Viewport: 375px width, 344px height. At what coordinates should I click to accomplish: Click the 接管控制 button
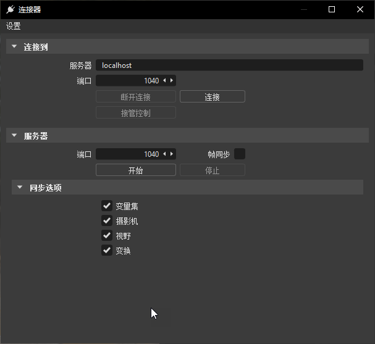tap(136, 112)
